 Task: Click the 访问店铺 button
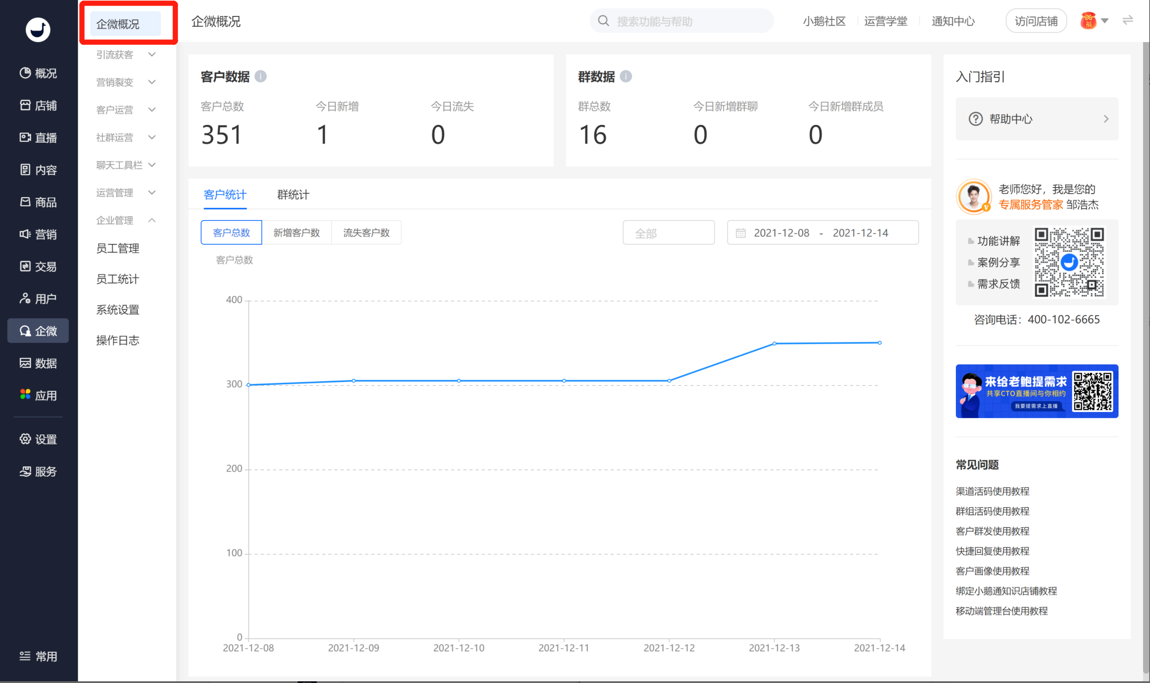point(1036,21)
